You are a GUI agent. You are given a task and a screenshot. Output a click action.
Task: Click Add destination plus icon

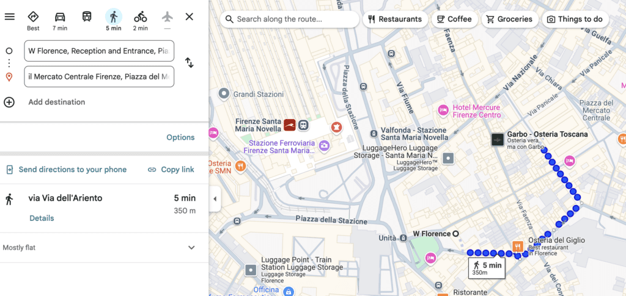(x=9, y=102)
